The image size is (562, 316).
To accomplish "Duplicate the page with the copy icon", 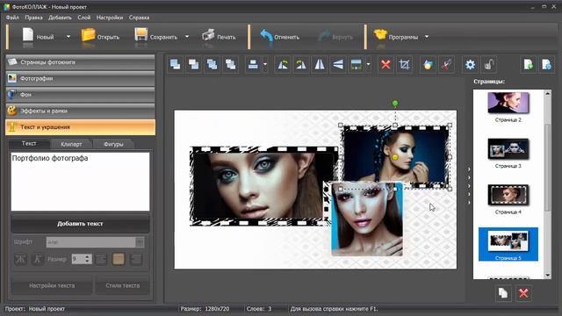I will (503, 293).
